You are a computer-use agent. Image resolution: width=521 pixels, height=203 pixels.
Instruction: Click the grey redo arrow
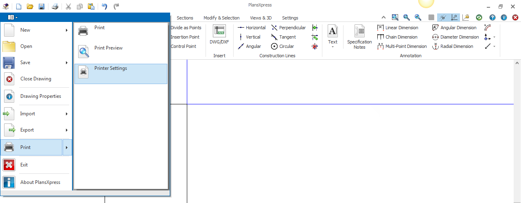pyautogui.click(x=116, y=6)
